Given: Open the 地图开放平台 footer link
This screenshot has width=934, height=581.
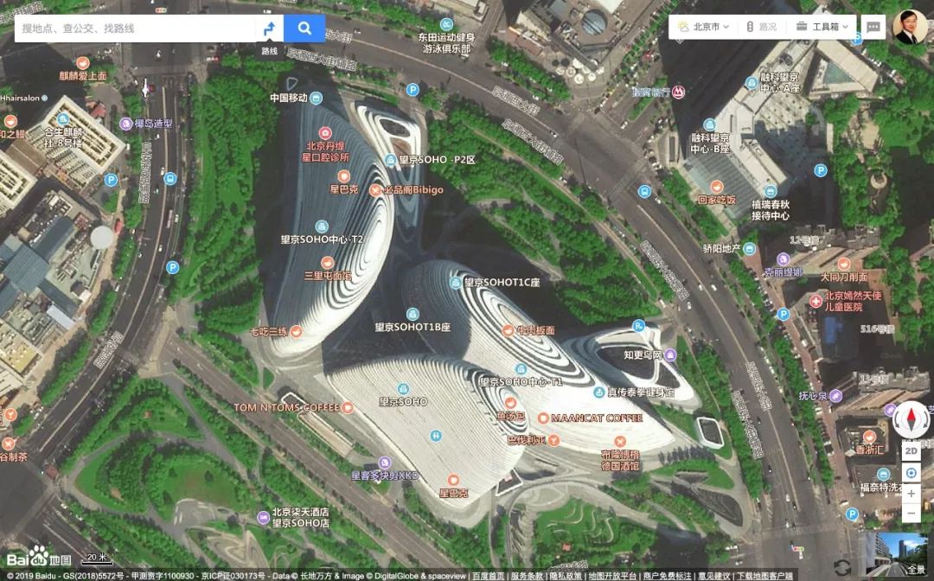Looking at the screenshot, I should tap(611, 576).
